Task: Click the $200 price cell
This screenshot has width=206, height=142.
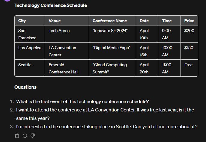Action: [x=189, y=34]
